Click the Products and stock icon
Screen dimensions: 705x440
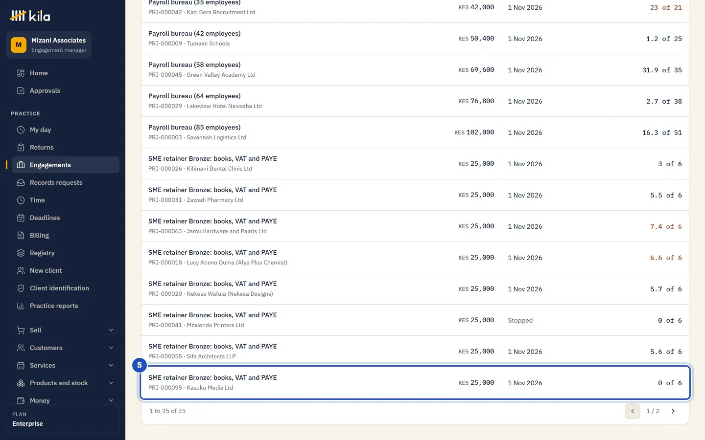21,383
